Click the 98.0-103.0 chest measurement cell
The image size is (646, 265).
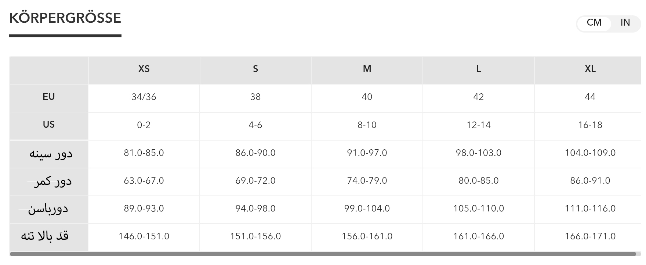(479, 153)
